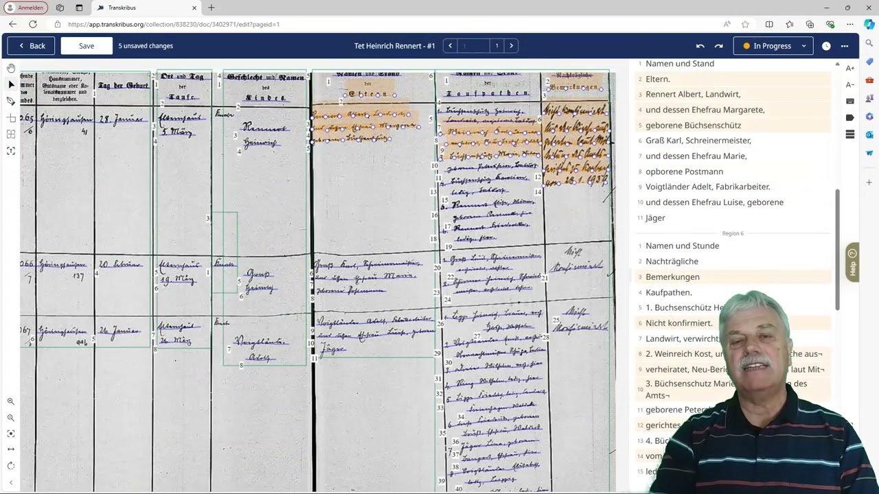Undo the last change
The image size is (879, 494).
point(700,46)
